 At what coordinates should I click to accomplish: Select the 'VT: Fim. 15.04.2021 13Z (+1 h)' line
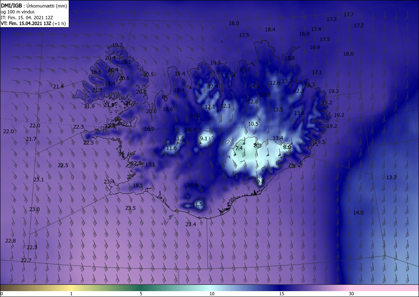click(x=34, y=23)
